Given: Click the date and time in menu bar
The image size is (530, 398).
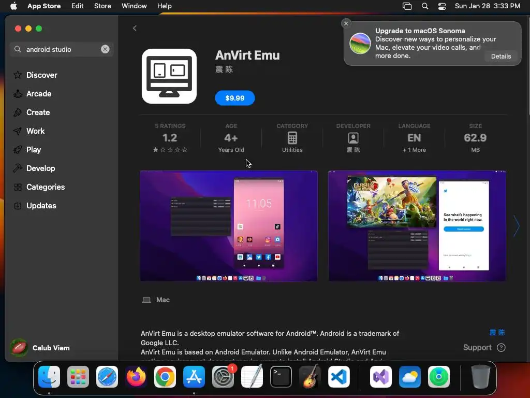Looking at the screenshot, I should 488,6.
